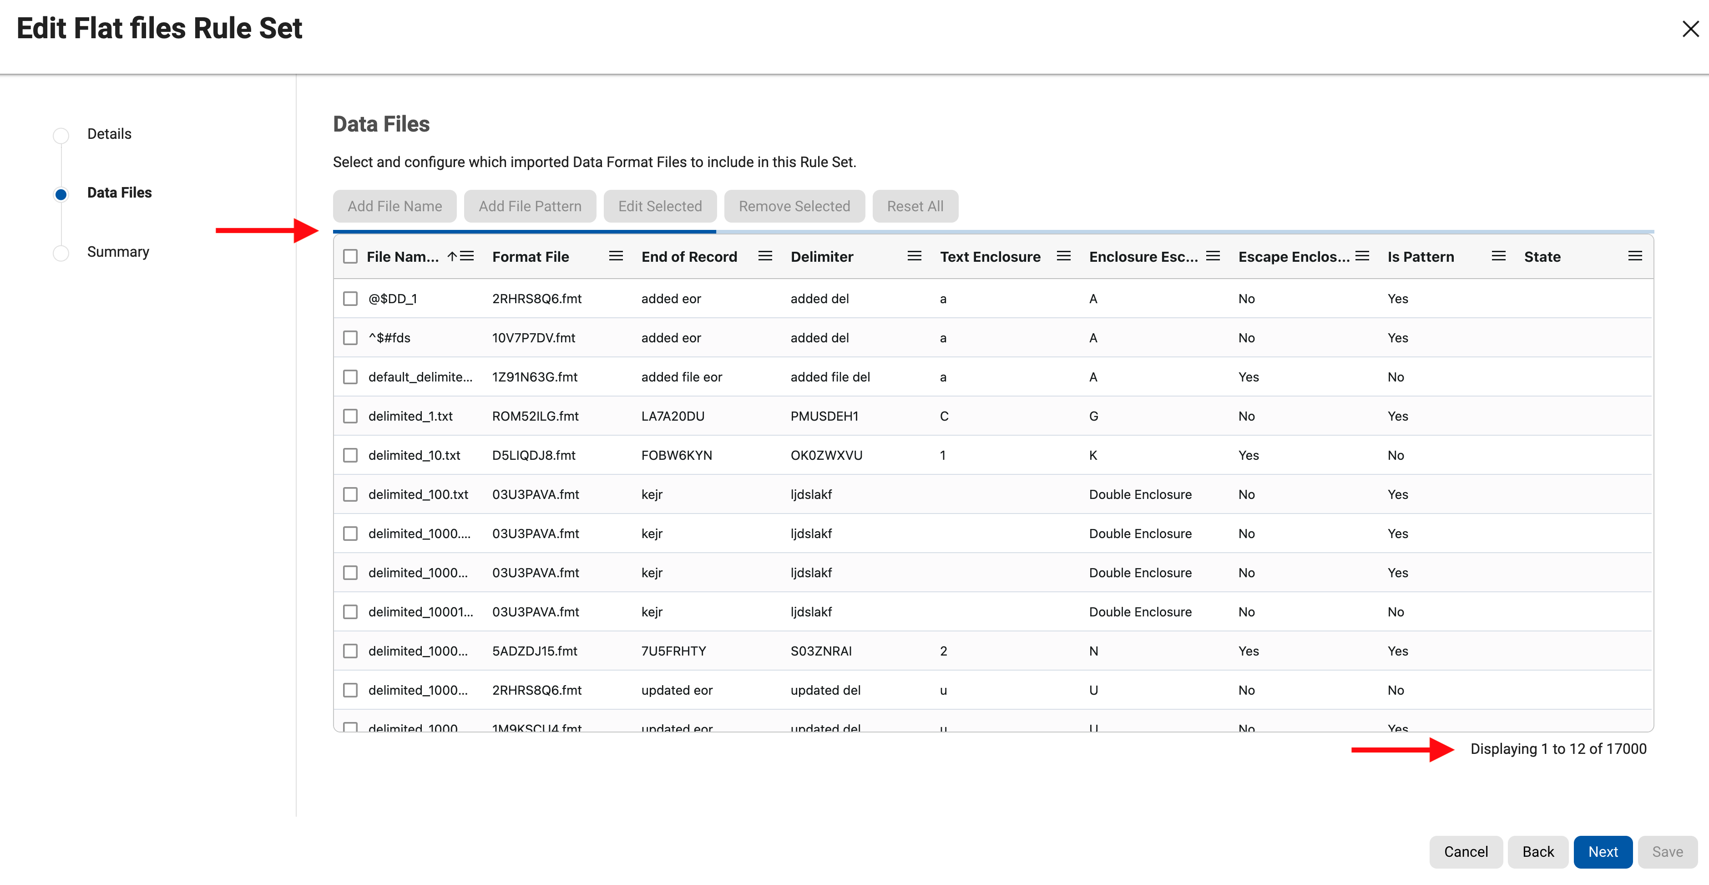Select all files with the header checkbox
Image resolution: width=1709 pixels, height=885 pixels.
click(x=351, y=255)
